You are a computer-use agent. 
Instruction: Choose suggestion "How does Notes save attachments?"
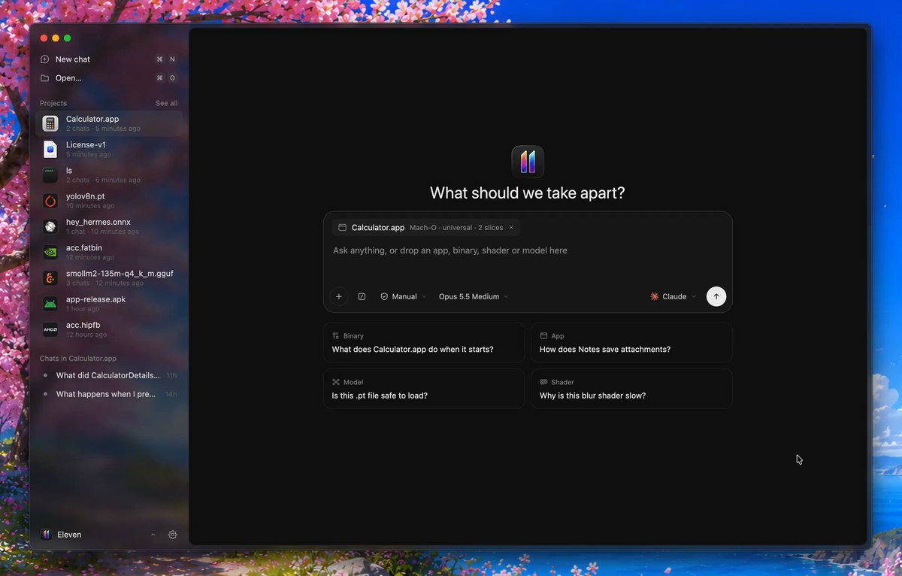point(631,343)
